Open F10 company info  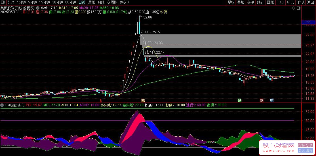281,3
